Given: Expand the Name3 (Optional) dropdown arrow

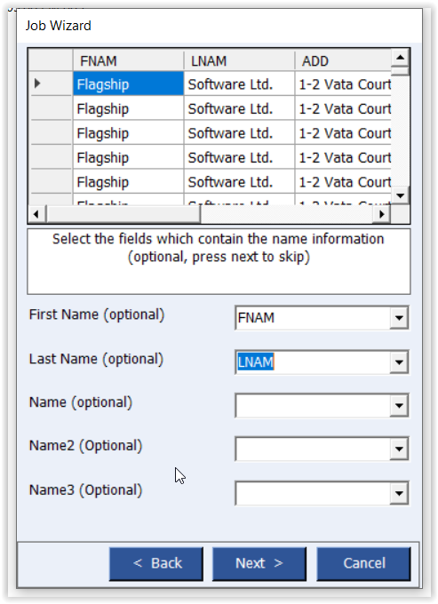Looking at the screenshot, I should [x=399, y=494].
